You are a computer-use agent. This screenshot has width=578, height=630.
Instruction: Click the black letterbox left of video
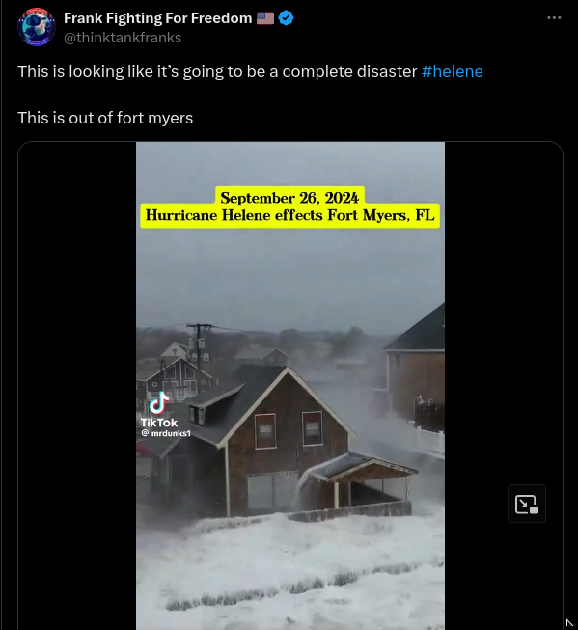click(77, 386)
